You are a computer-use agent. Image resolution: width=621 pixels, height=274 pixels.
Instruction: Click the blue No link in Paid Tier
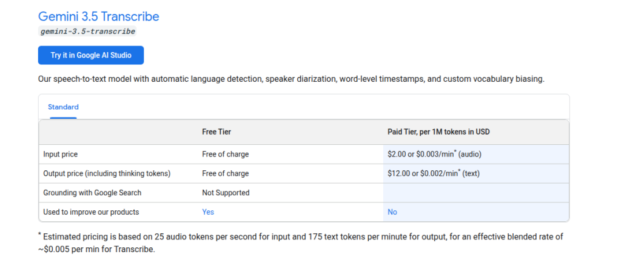392,212
